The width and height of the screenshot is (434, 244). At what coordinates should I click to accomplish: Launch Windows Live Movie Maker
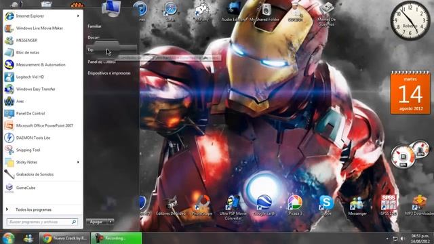43,28
